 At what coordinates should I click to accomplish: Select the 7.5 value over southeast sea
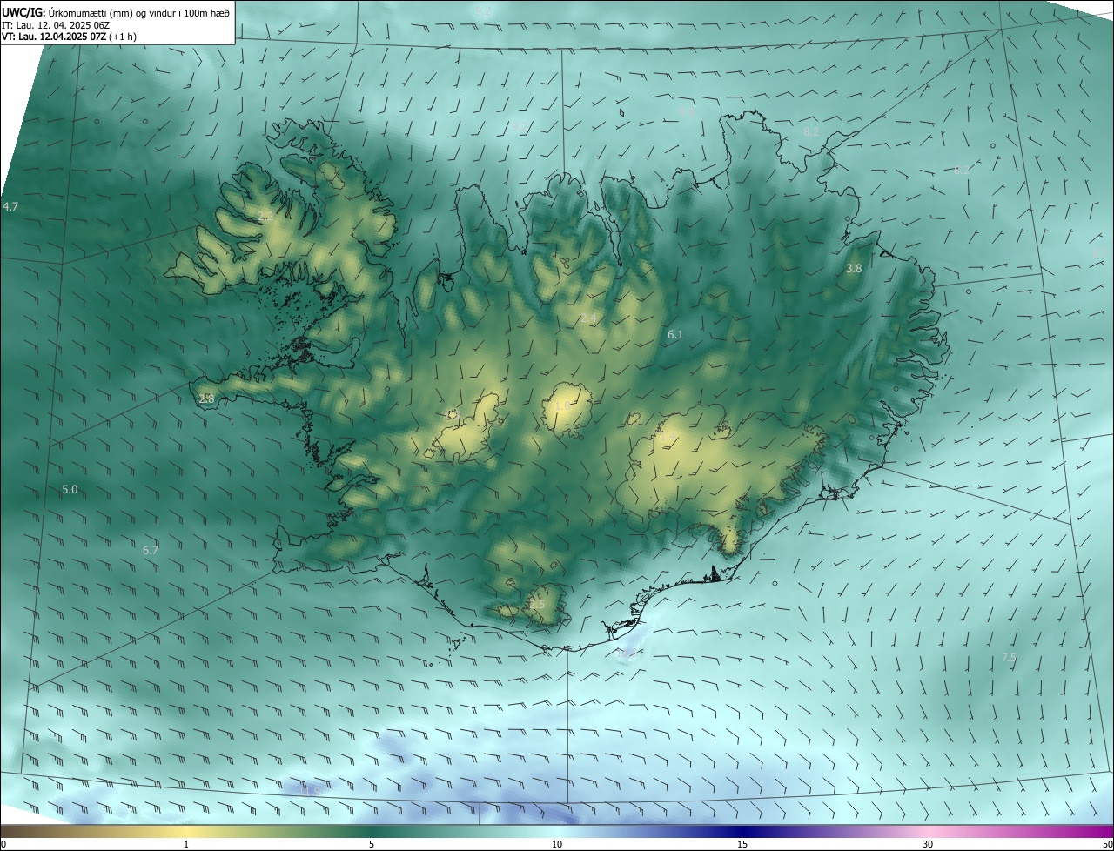point(1009,657)
